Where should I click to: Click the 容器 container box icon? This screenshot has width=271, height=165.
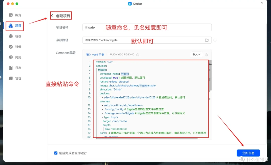click(x=11, y=36)
